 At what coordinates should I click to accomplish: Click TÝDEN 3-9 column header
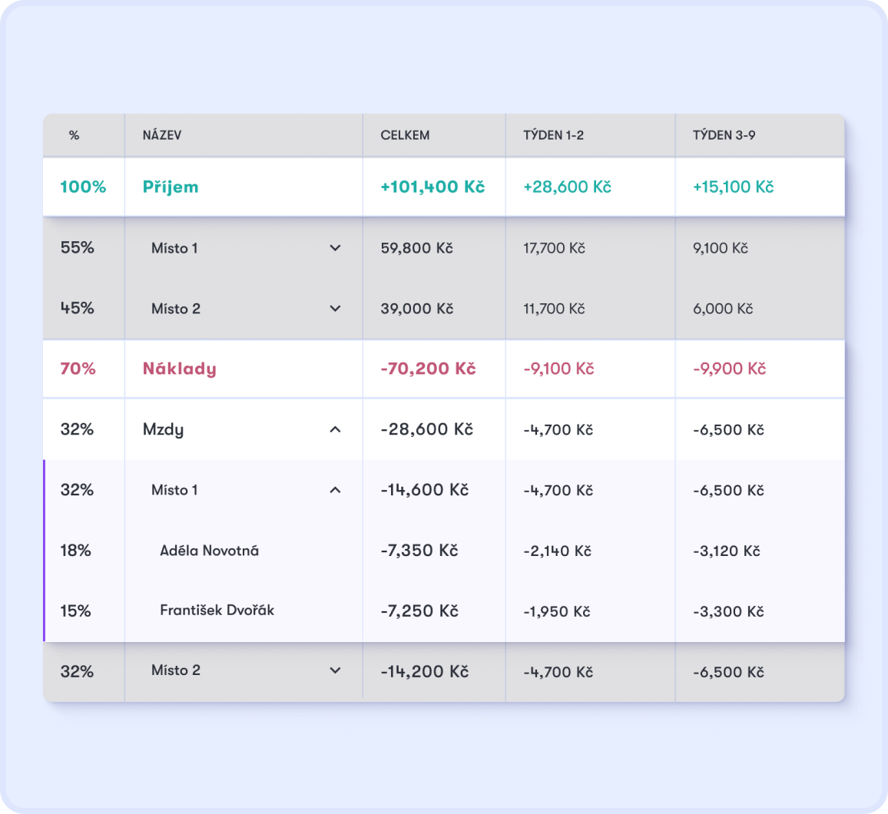tap(724, 135)
